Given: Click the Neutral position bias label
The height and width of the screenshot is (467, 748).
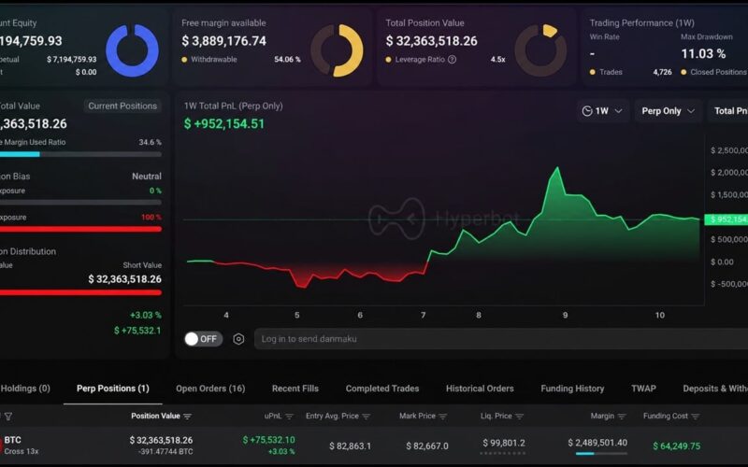Looking at the screenshot, I should (x=147, y=177).
